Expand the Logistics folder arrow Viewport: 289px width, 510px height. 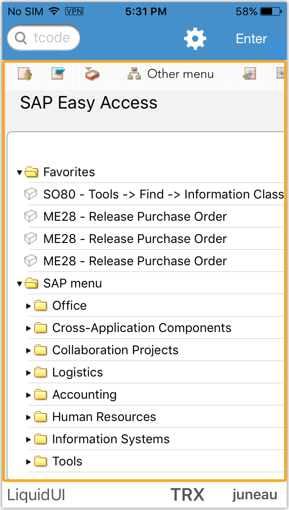tap(28, 372)
